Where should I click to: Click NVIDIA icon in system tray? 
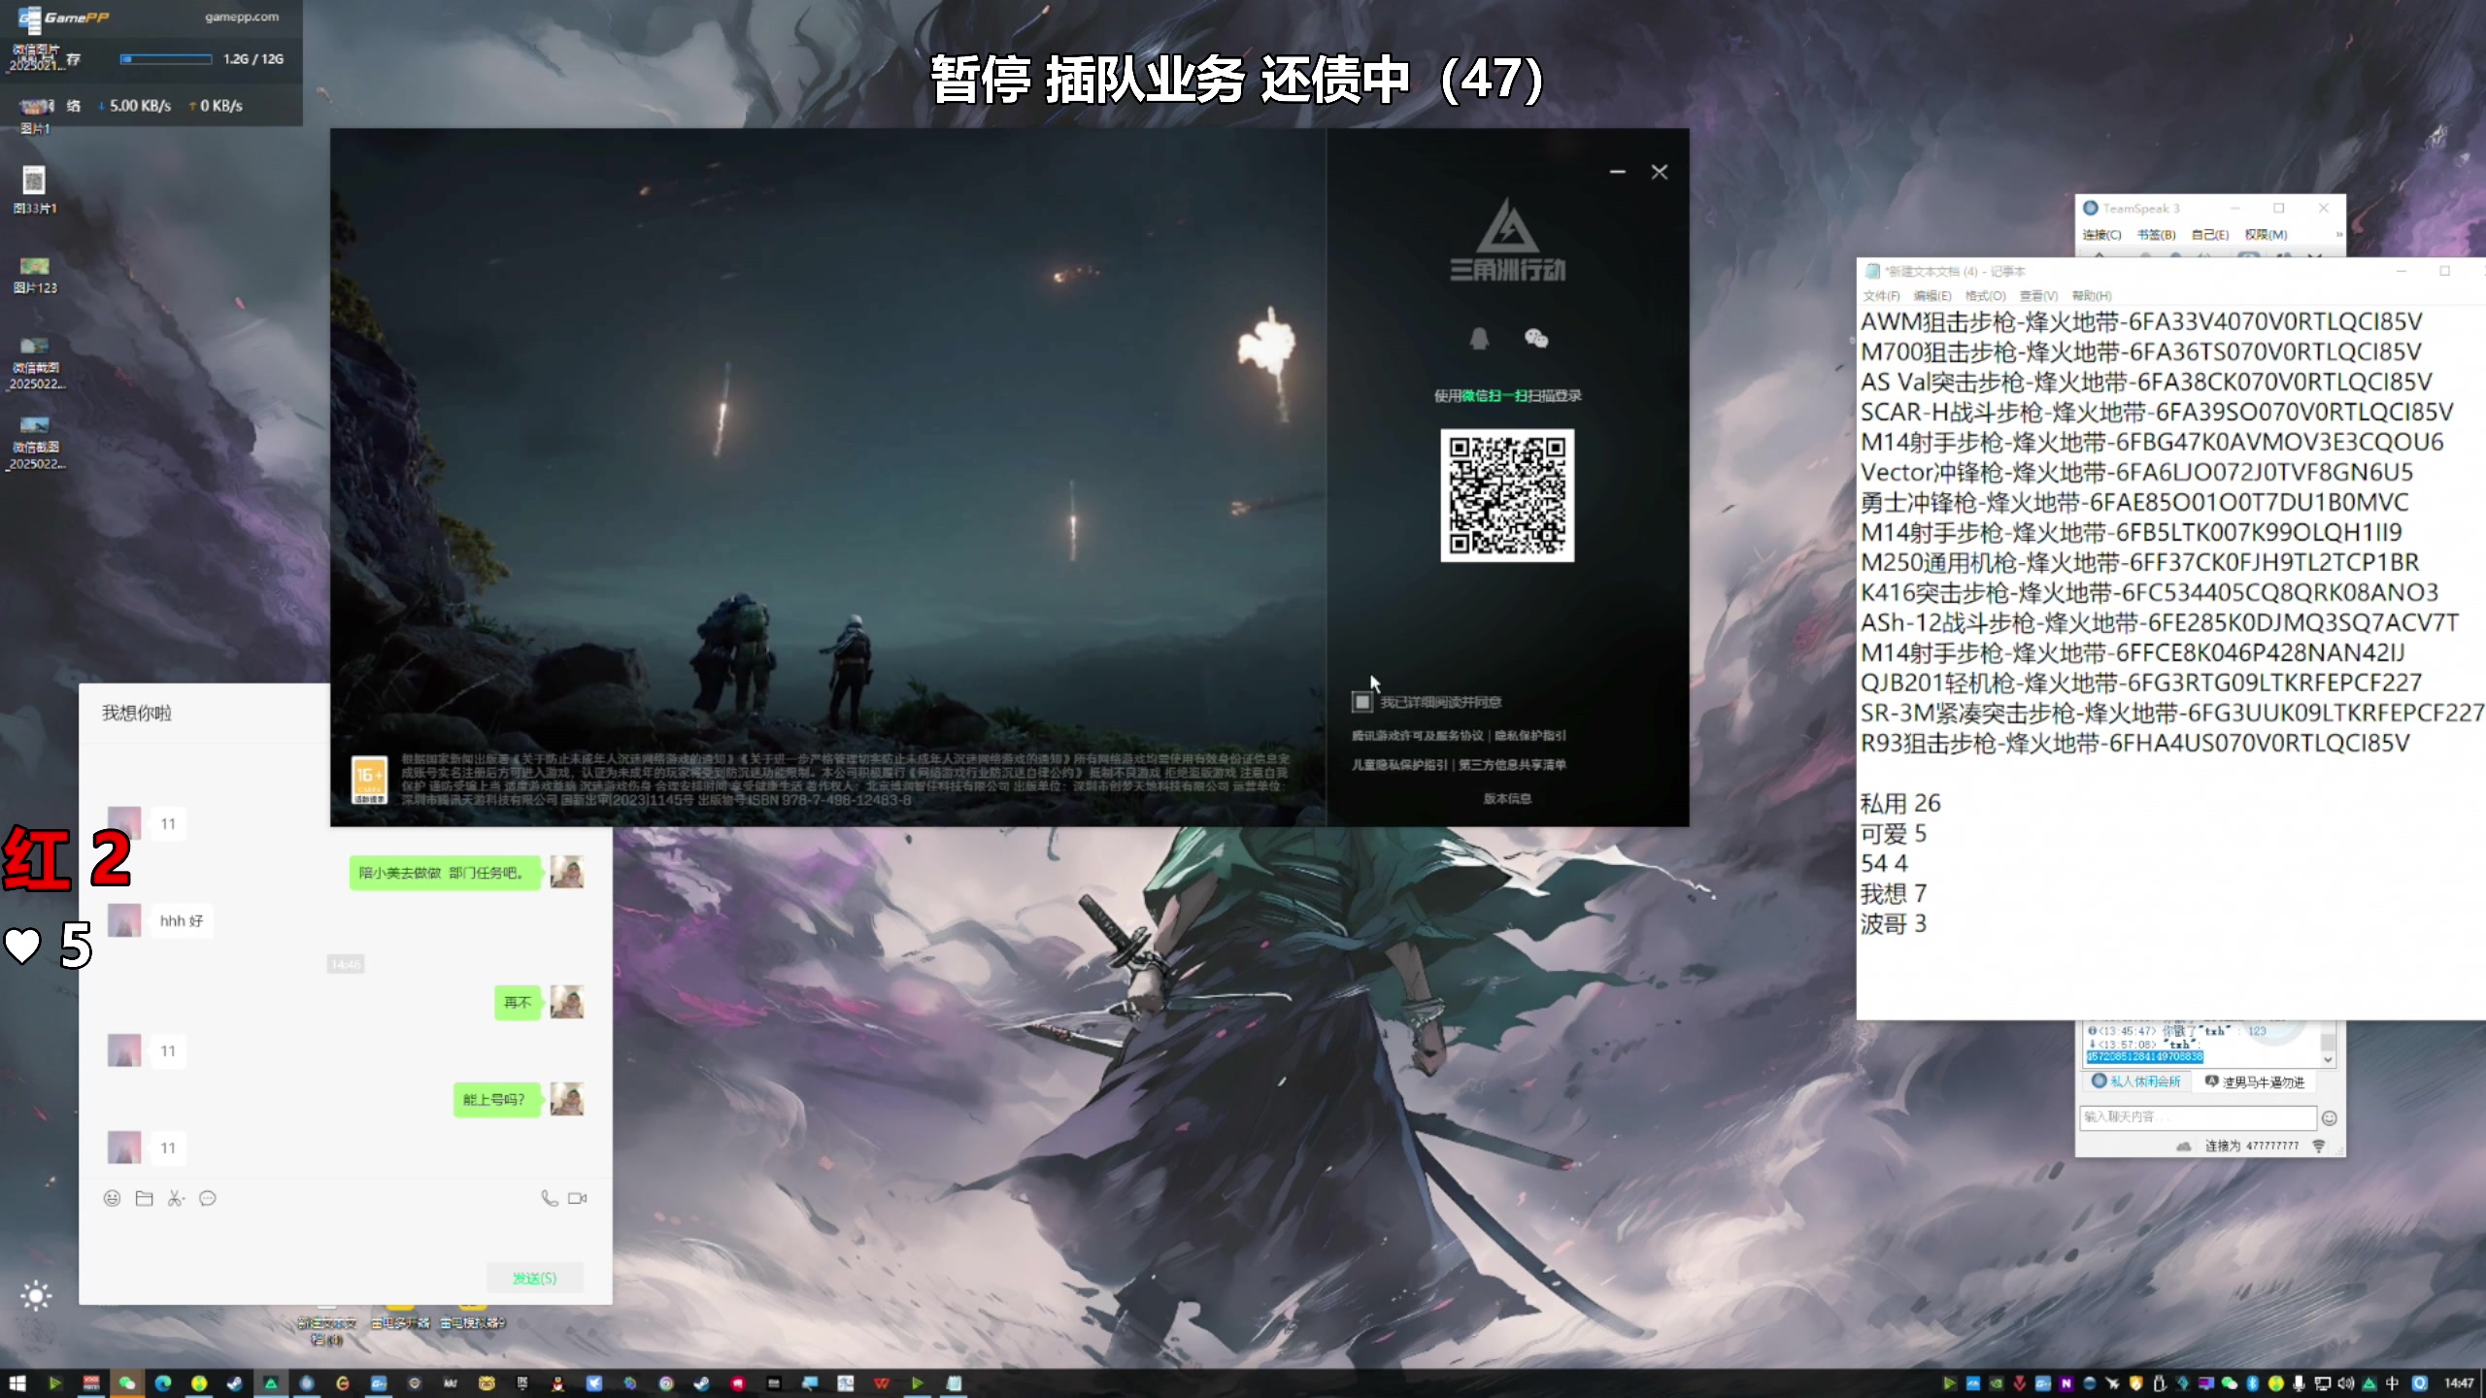pos(1997,1383)
